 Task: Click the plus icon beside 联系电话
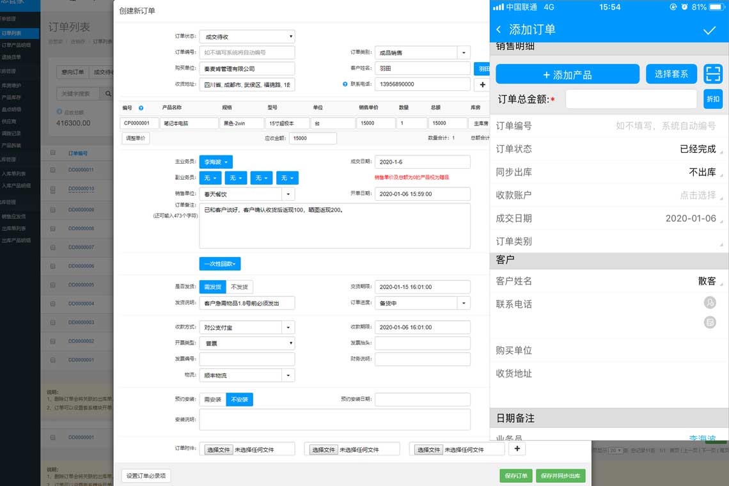[482, 84]
